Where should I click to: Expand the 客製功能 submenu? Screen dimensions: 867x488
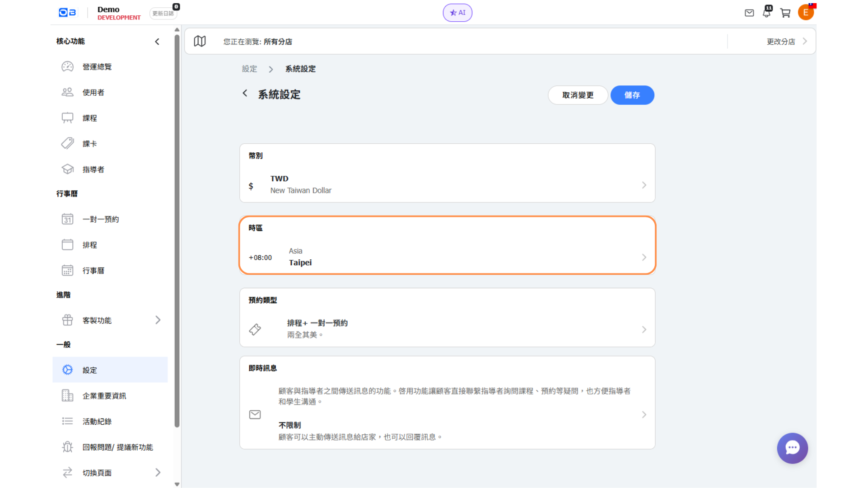(x=158, y=320)
